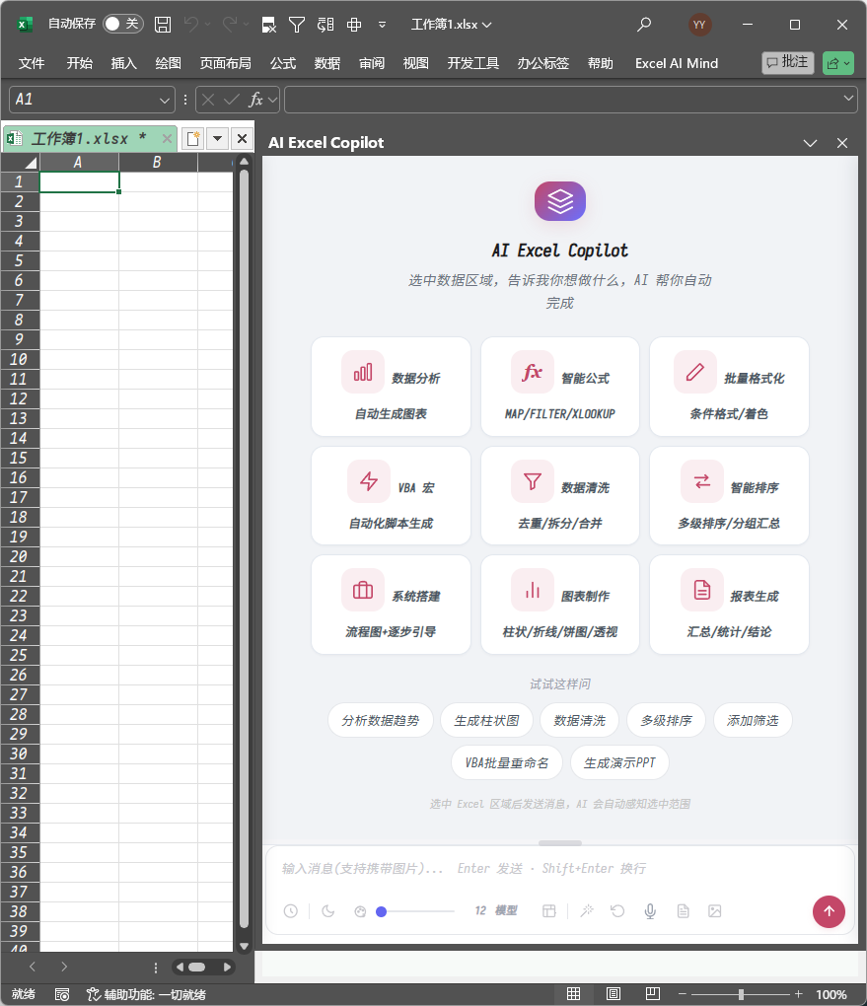Open the 公式 ribbon tab

(283, 63)
